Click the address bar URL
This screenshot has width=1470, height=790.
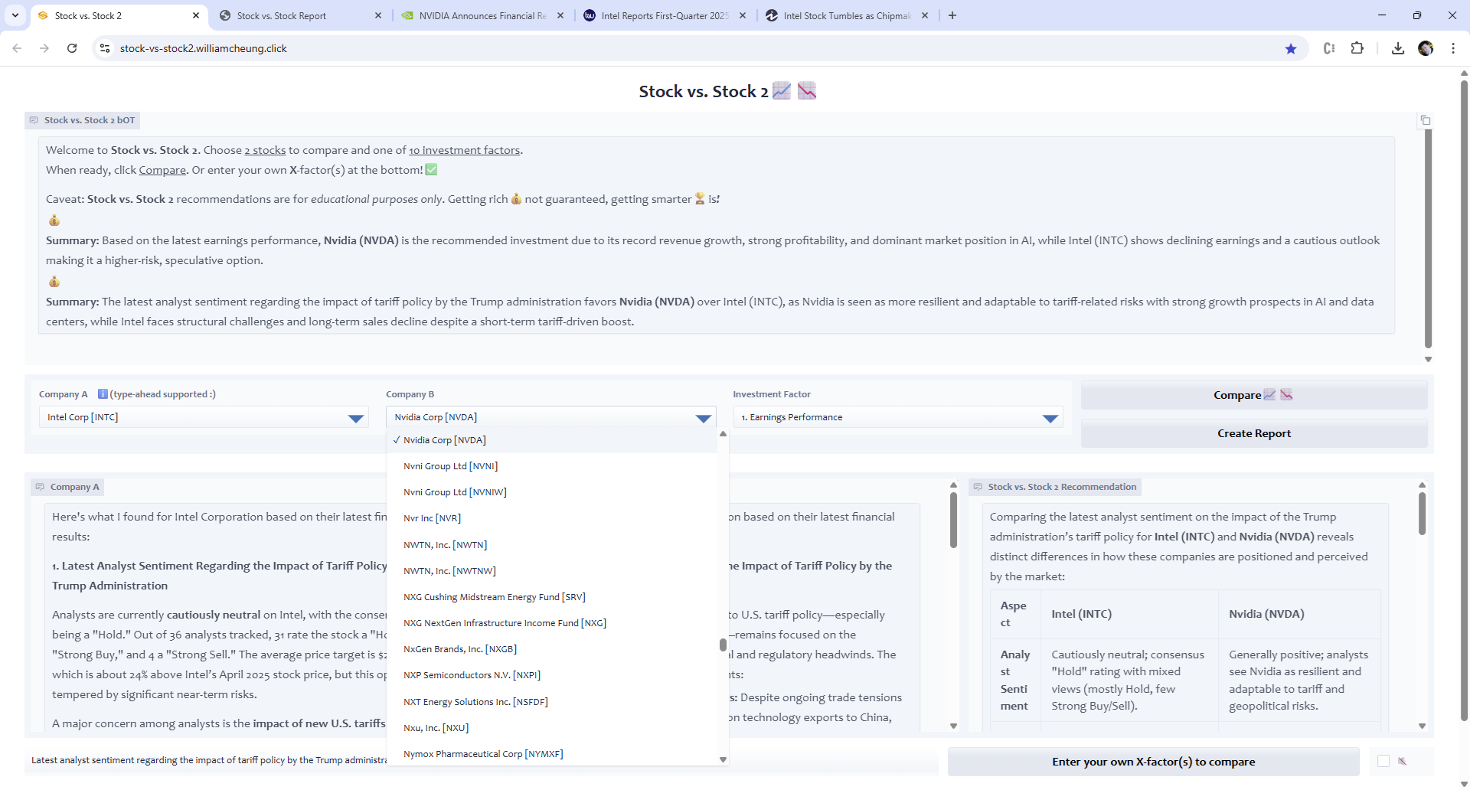tap(204, 48)
